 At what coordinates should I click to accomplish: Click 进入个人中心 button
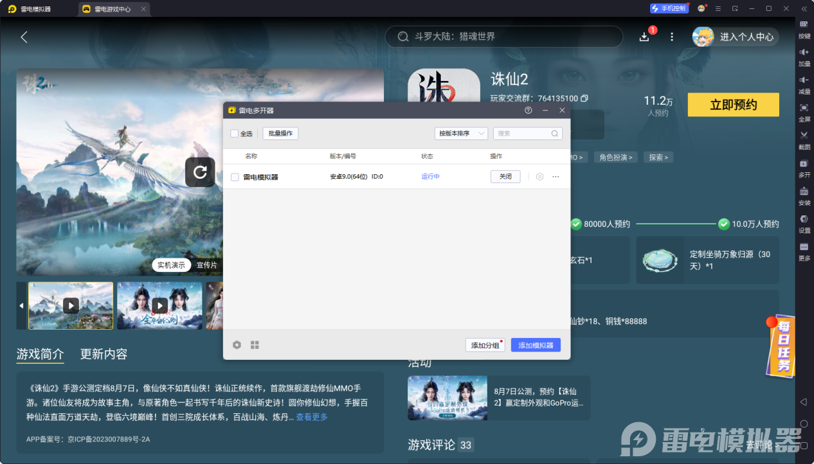(736, 37)
